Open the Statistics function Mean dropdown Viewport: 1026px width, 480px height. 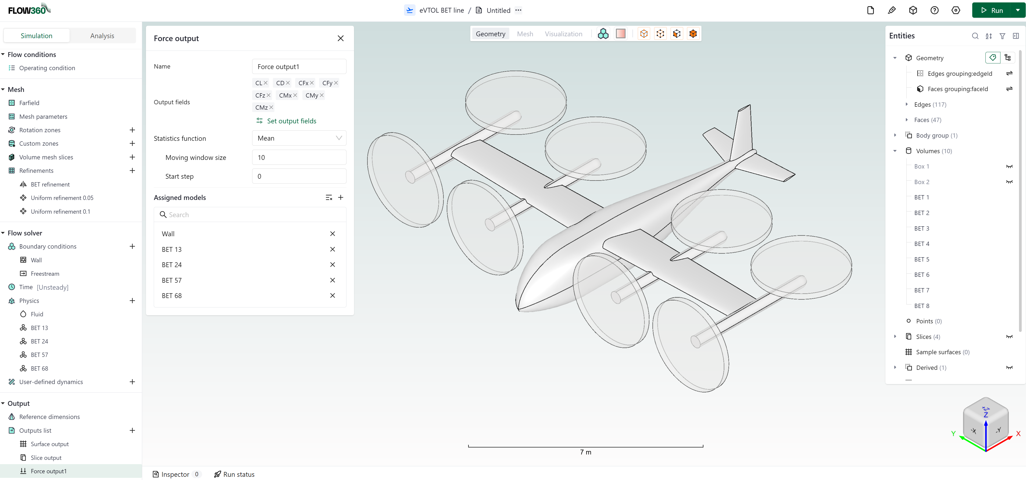pyautogui.click(x=299, y=138)
